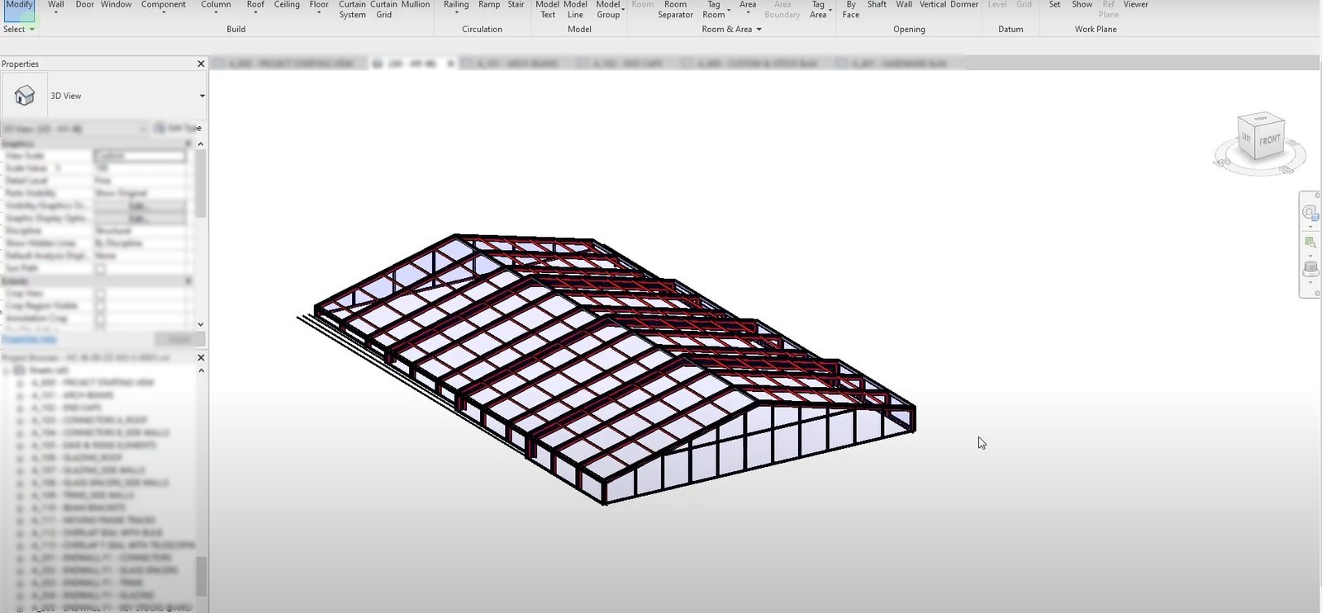Click the Vertical opening tool
The width and height of the screenshot is (1322, 613).
point(933,5)
